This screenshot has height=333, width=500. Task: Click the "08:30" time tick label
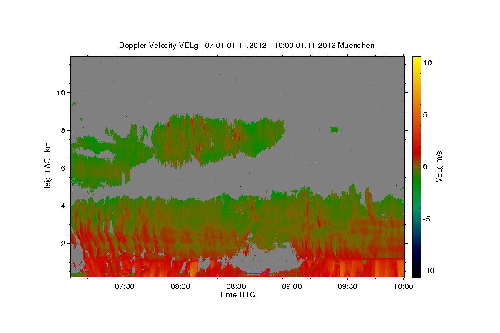click(x=236, y=286)
